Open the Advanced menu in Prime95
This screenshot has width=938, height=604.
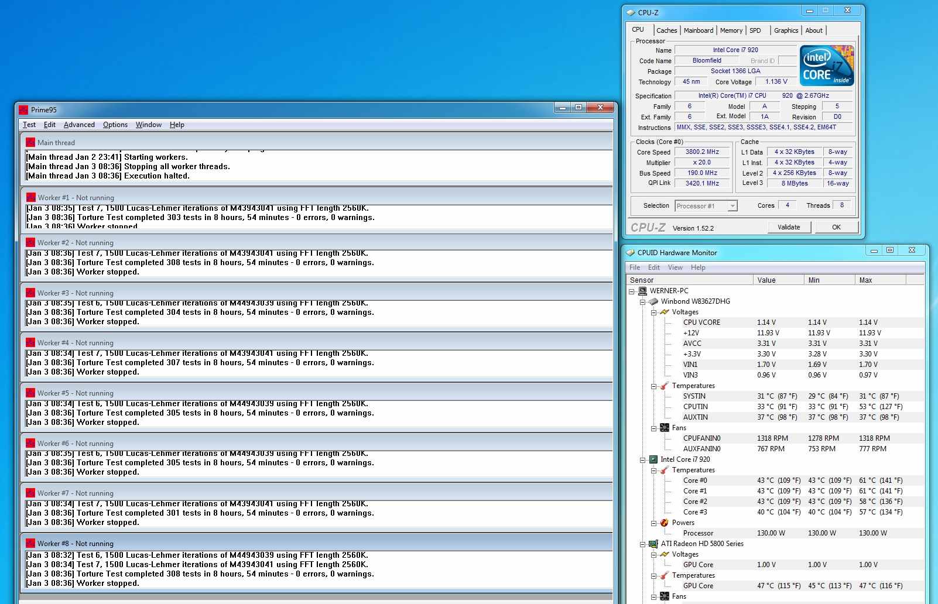point(79,125)
